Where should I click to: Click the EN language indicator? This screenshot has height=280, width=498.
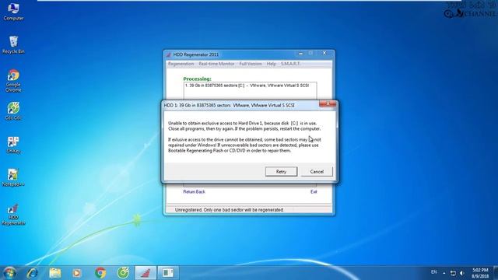pyautogui.click(x=434, y=272)
